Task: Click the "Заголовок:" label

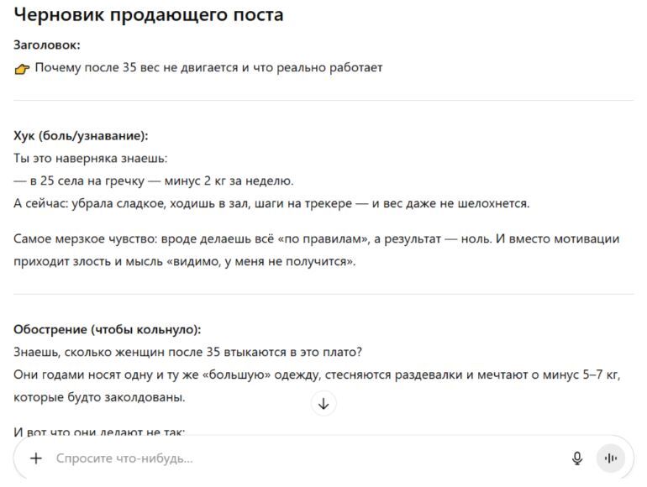Action: pos(47,45)
